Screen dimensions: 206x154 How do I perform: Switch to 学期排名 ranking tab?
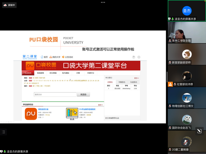coord(122,82)
